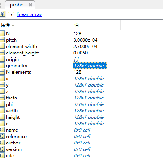Click the grid icon beside y property
The height and width of the screenshot is (160, 163).
2,85
